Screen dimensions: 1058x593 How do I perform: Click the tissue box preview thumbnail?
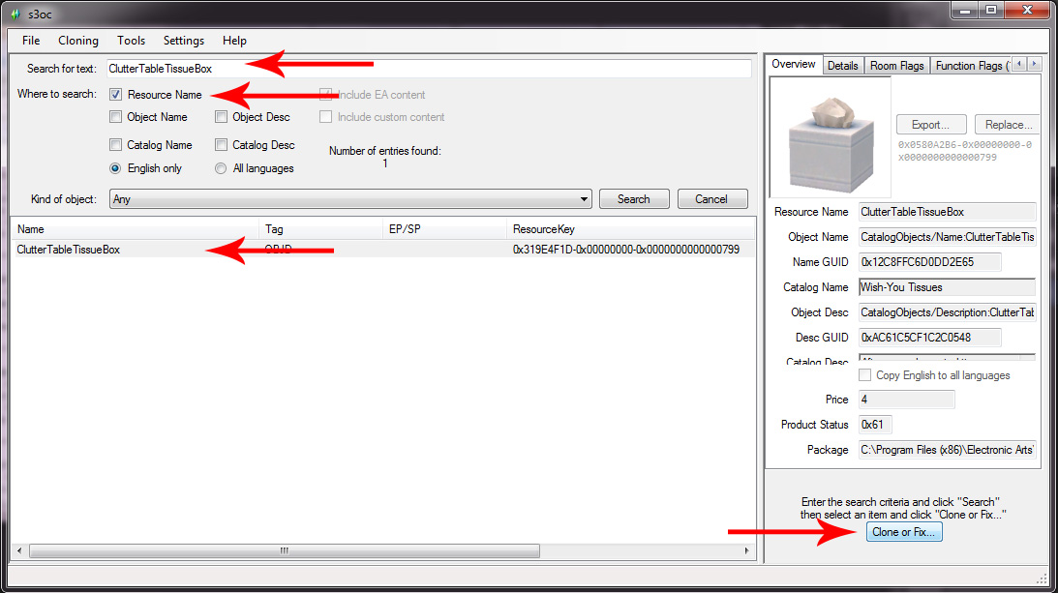click(830, 137)
